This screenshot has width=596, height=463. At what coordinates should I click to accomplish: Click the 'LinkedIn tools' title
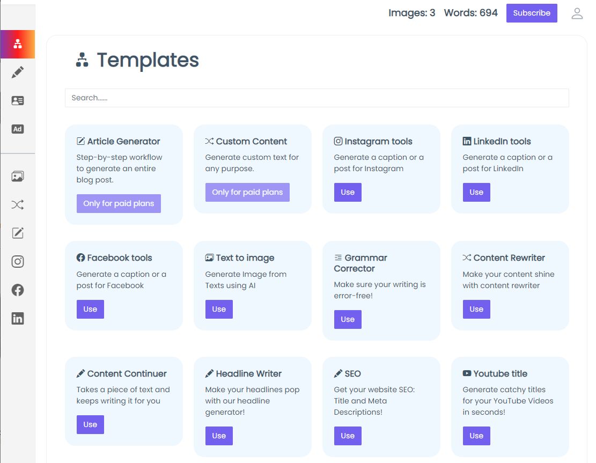(x=502, y=142)
